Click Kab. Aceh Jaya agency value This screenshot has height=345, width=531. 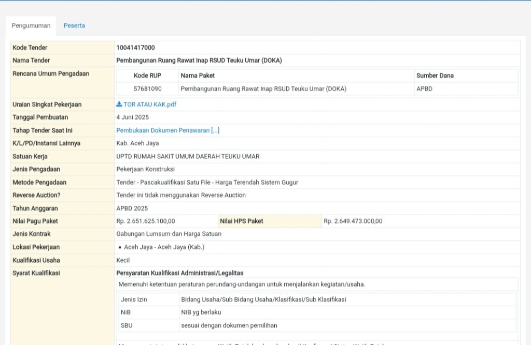(x=137, y=143)
